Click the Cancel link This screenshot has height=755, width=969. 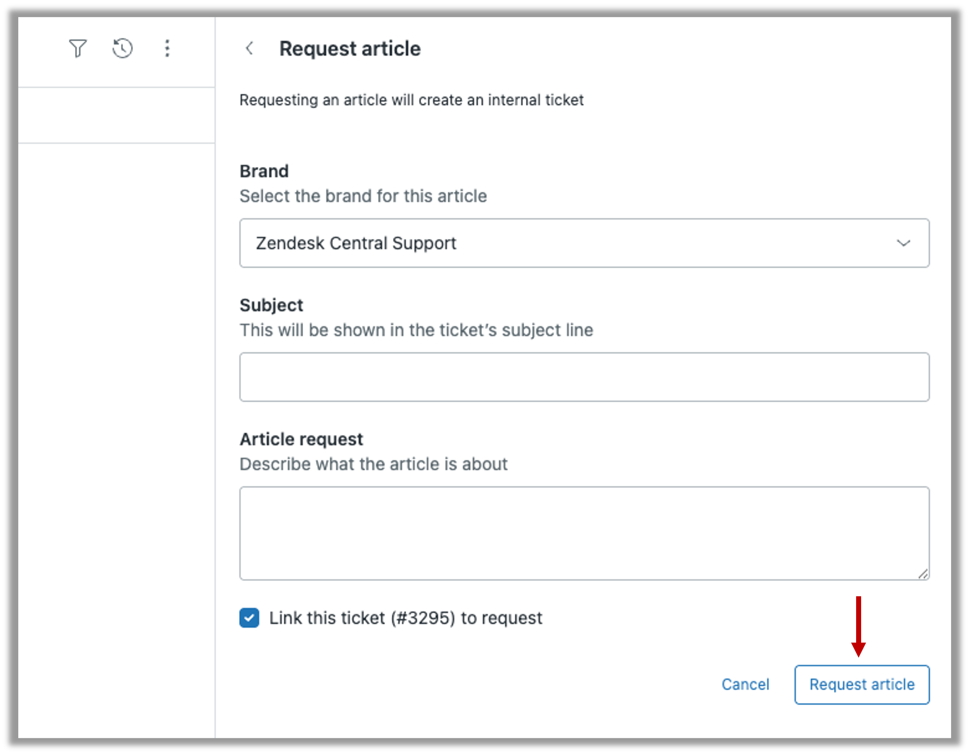(745, 684)
